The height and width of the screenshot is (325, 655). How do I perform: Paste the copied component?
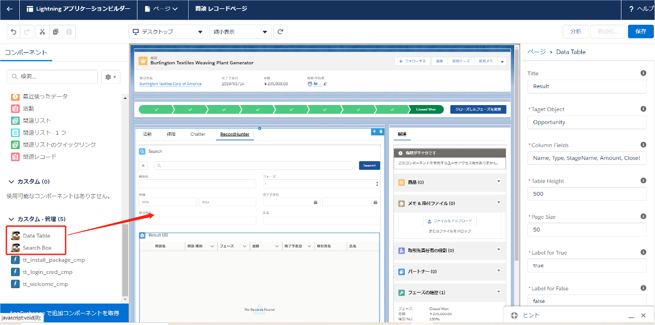tap(69, 32)
